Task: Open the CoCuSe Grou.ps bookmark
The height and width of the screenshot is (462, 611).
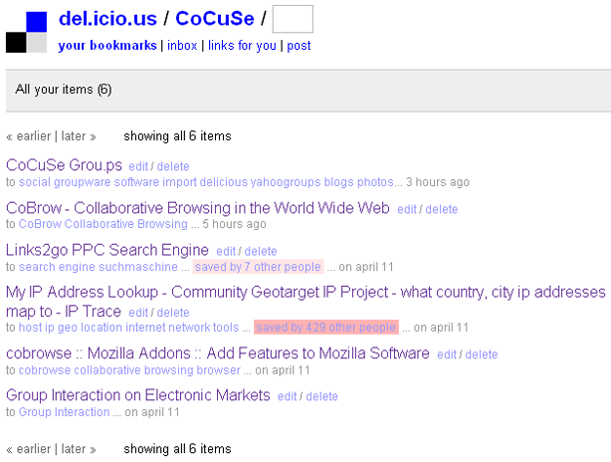Action: pos(64,165)
